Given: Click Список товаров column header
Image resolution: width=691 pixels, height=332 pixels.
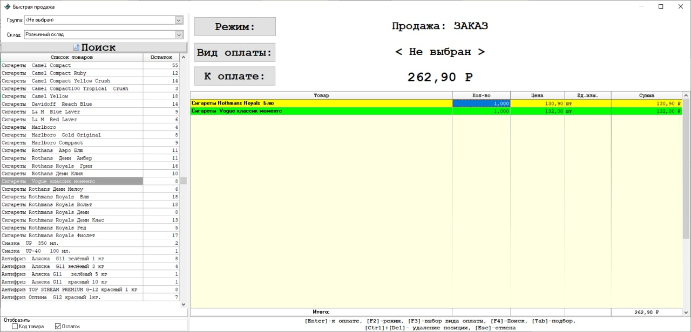Looking at the screenshot, I should pyautogui.click(x=72, y=57).
